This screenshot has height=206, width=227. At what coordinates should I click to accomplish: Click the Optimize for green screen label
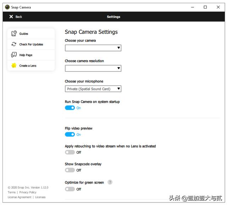pyautogui.click(x=84, y=182)
